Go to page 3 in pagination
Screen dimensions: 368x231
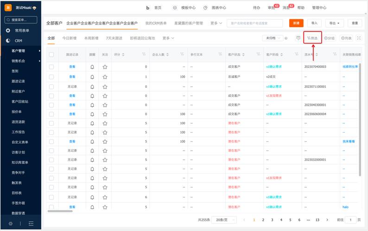[272, 220]
